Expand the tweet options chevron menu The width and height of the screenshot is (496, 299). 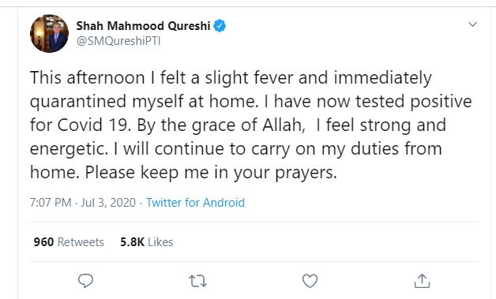[472, 24]
